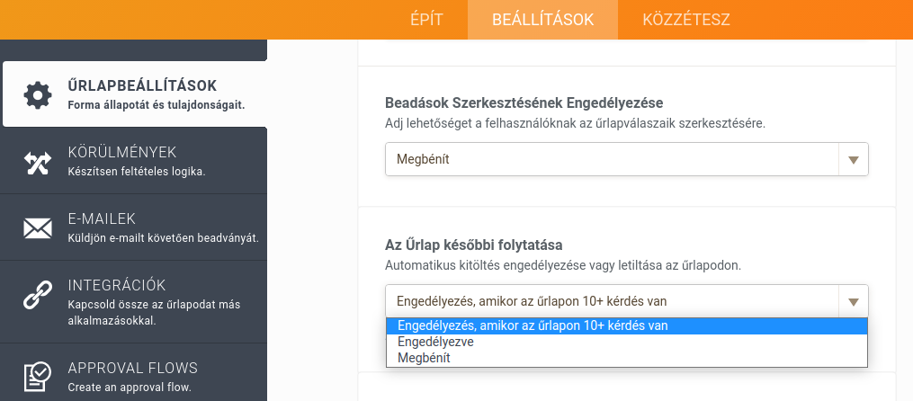Collapse the Az Űrlap későbbi folytatása dropdown field

tap(612, 301)
